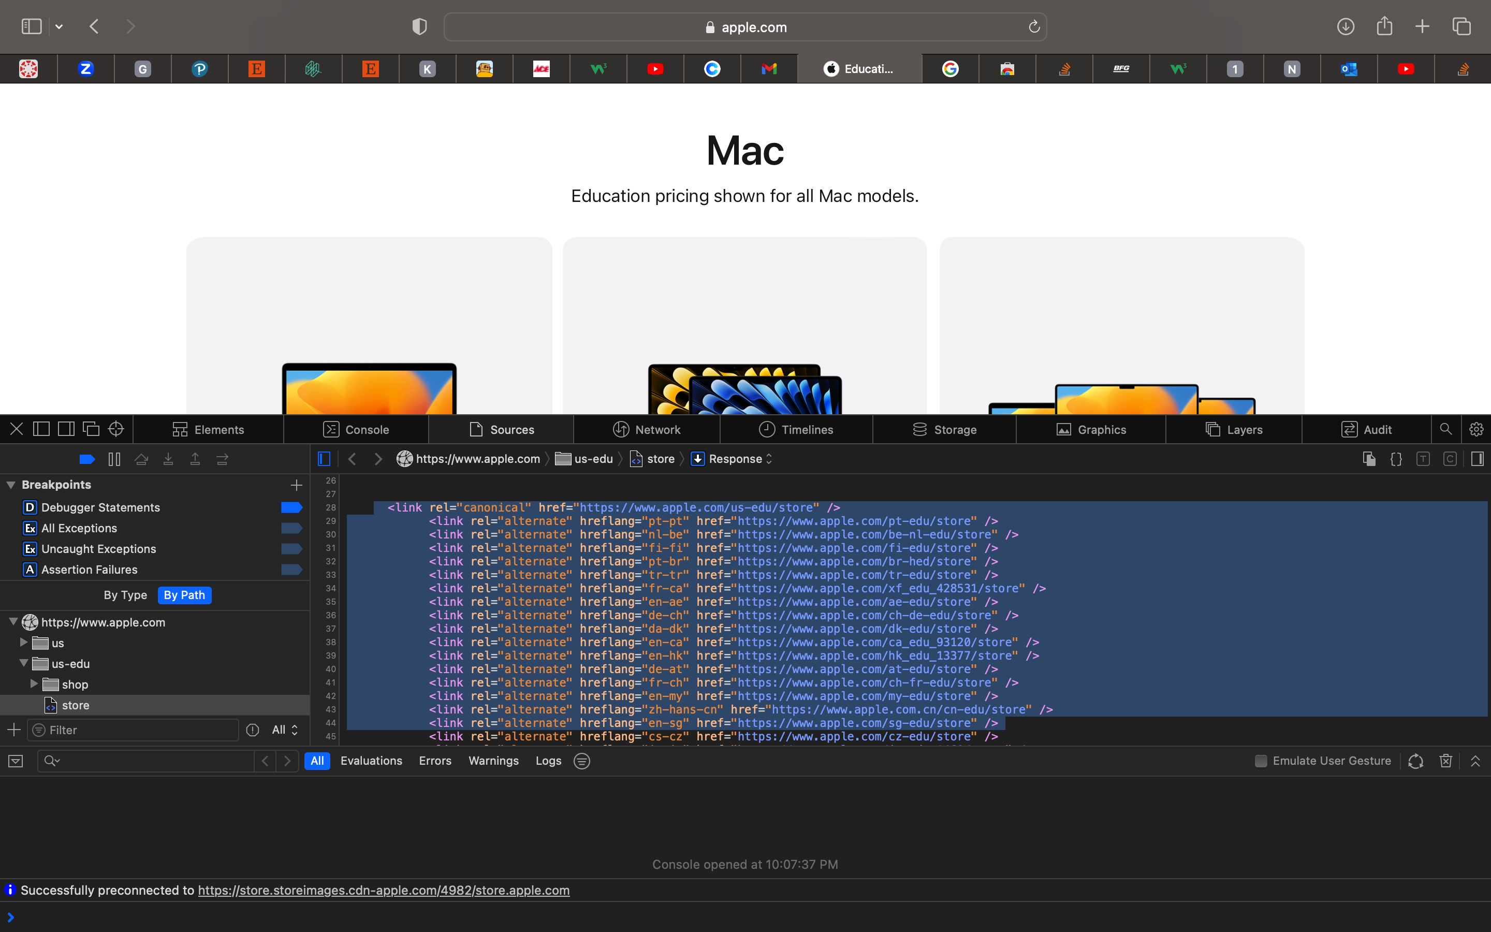Expand the shop folder

pos(35,684)
